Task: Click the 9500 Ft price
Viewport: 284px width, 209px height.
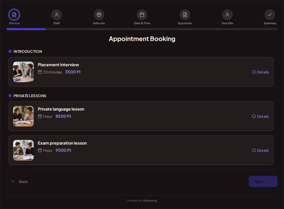Action: click(x=63, y=151)
